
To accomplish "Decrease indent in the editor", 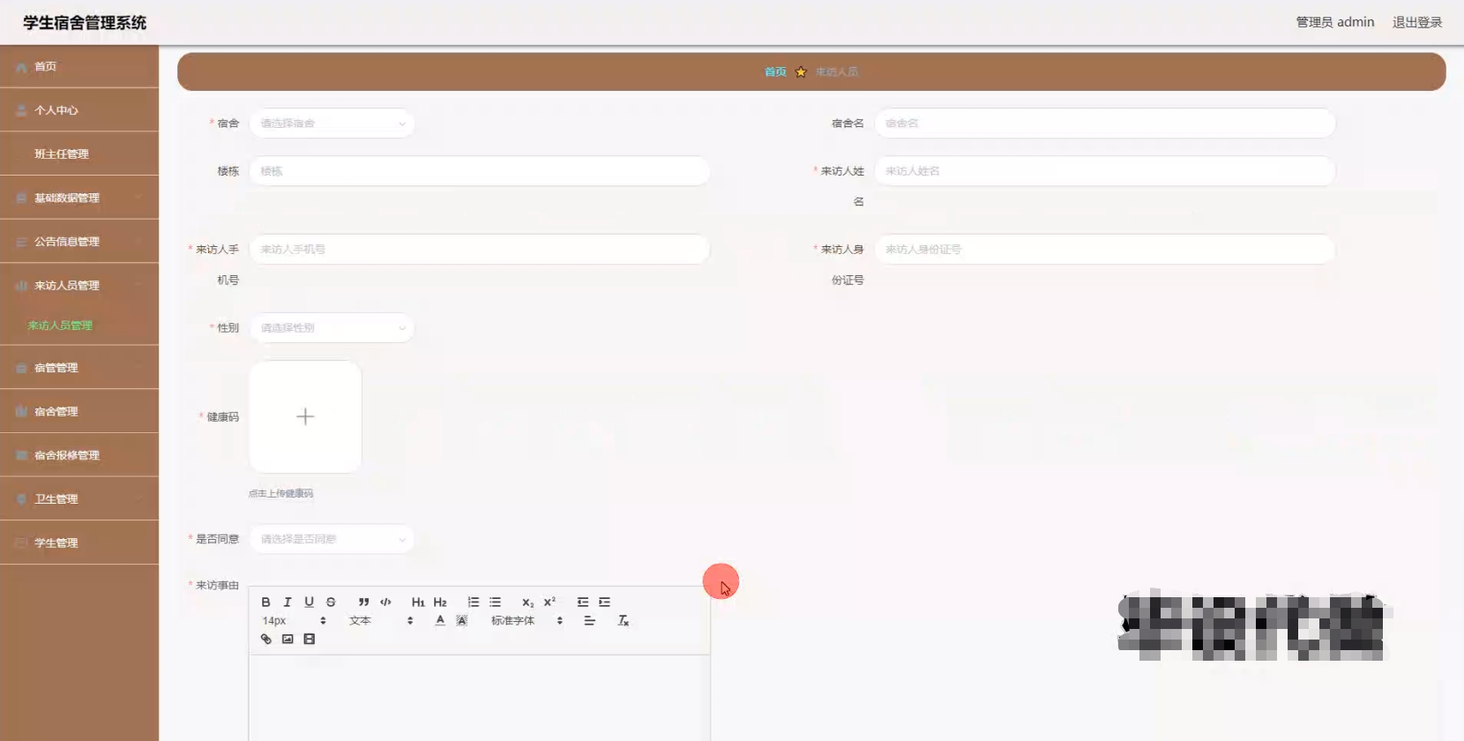I will point(583,603).
